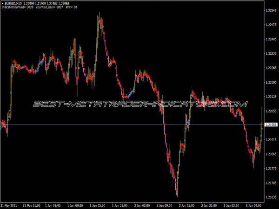This screenshot has height=209, width=279.
Task: Click the 1.22125 price scale label
Action: [x=271, y=97]
